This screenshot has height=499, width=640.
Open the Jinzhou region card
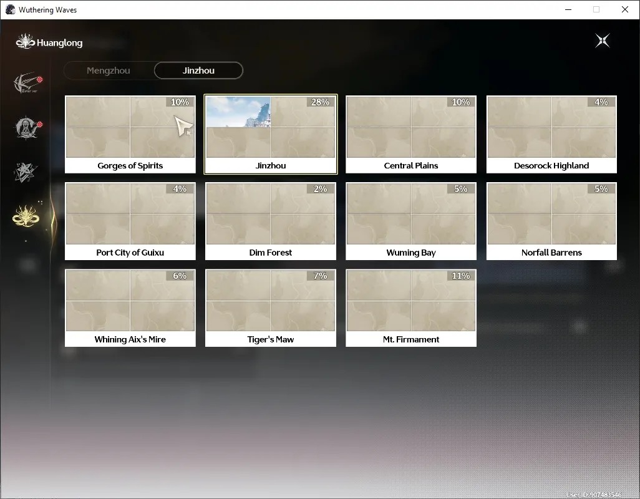(271, 135)
